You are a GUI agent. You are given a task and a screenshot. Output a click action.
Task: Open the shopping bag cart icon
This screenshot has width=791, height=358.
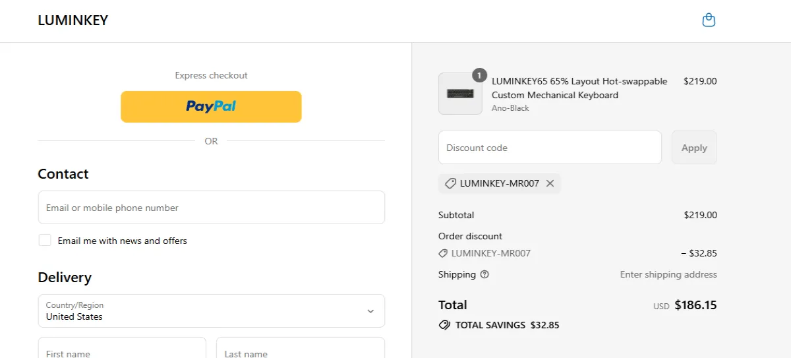(x=709, y=20)
